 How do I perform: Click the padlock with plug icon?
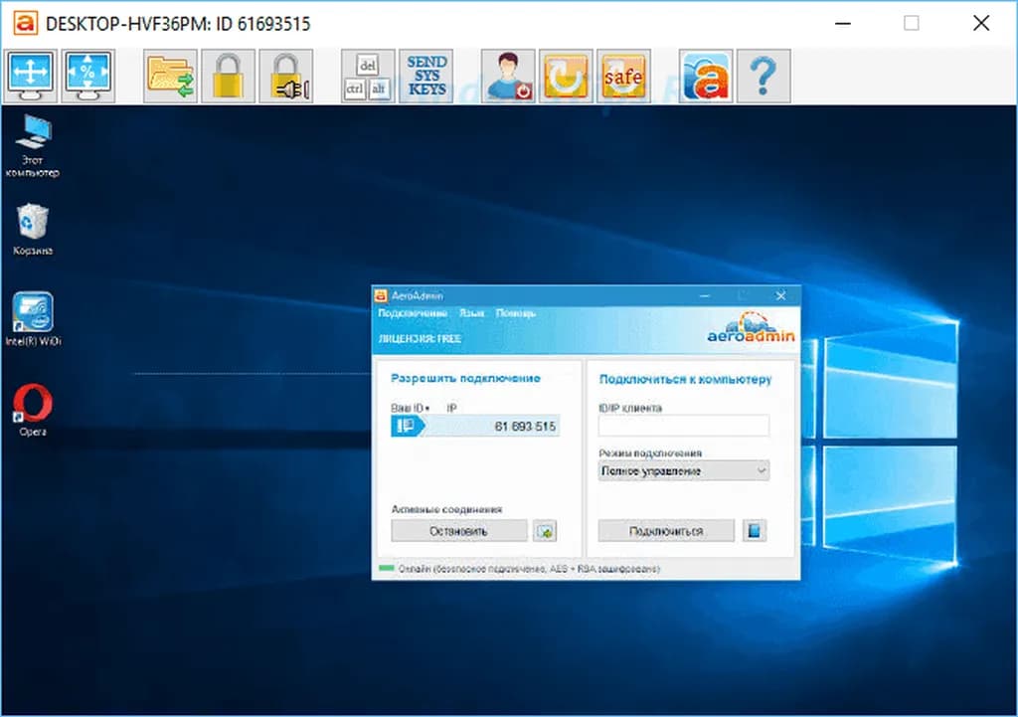[x=285, y=76]
